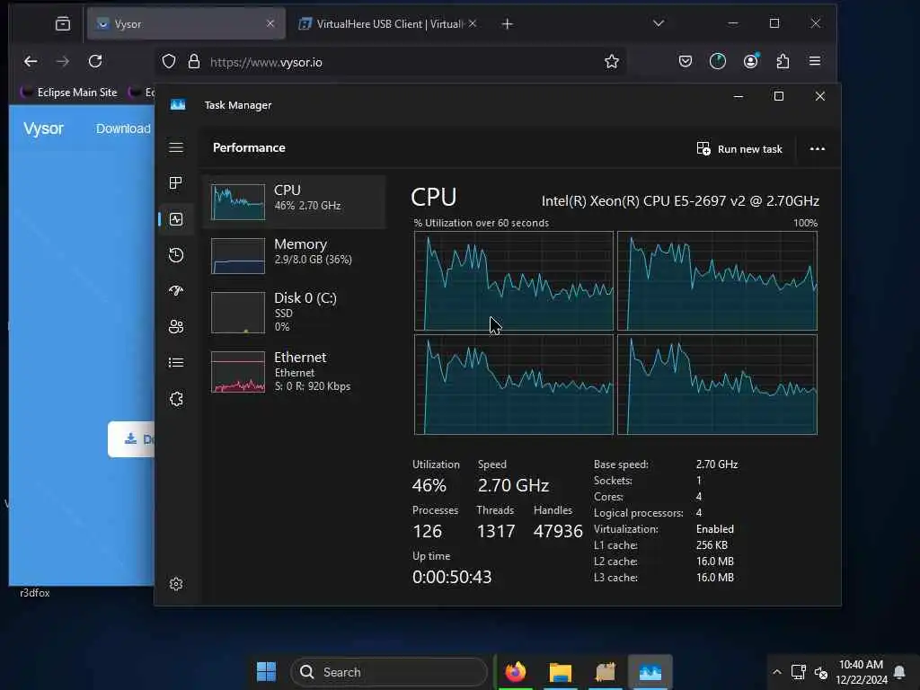The height and width of the screenshot is (690, 920).
Task: Close the Vysor tab
Action: [x=270, y=23]
